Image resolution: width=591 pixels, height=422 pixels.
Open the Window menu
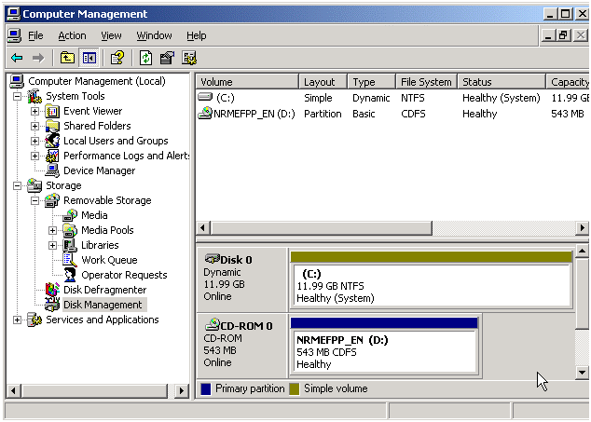(154, 35)
